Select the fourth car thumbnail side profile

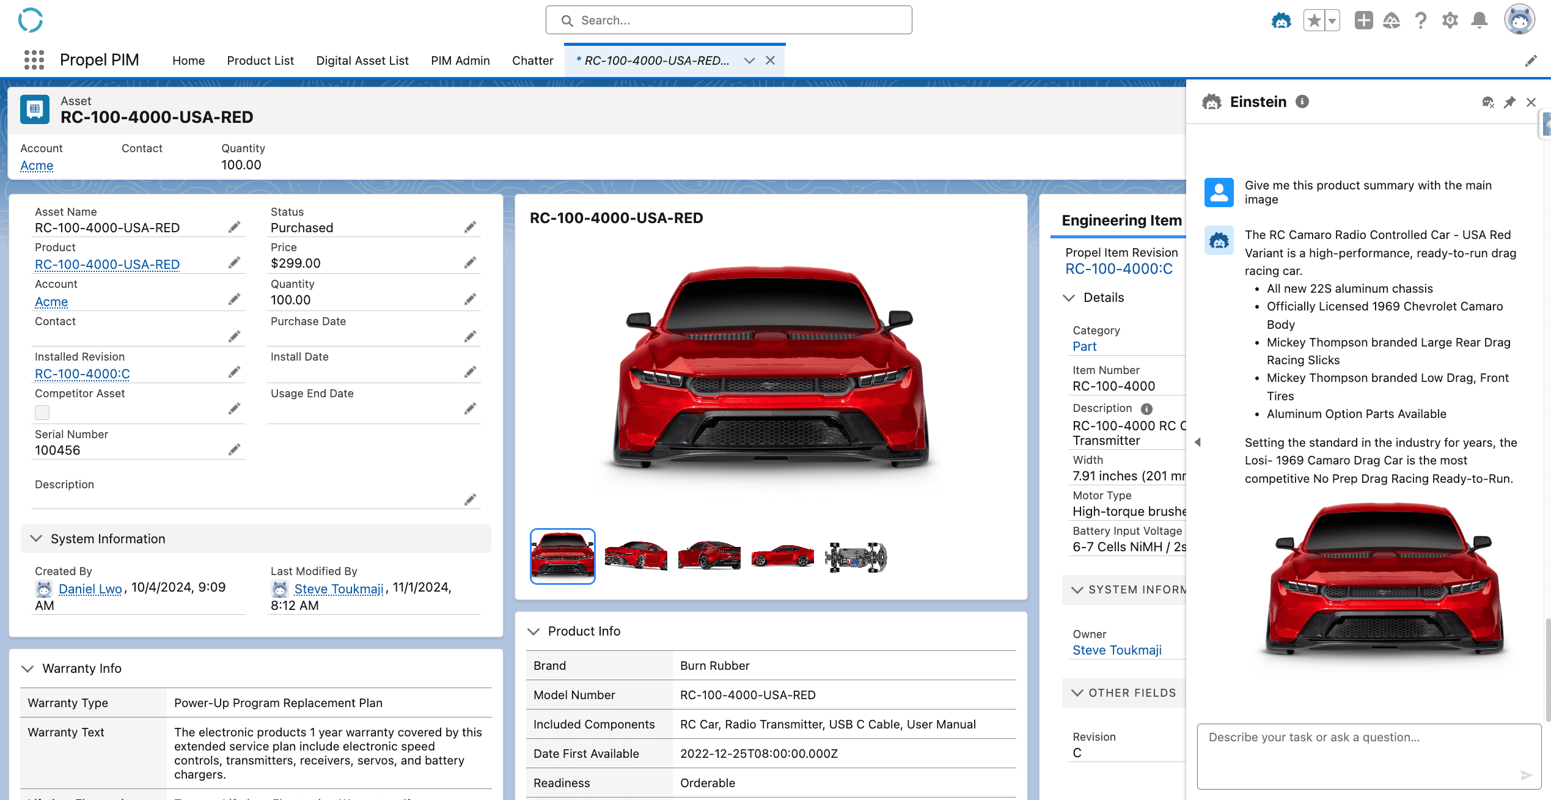click(782, 556)
